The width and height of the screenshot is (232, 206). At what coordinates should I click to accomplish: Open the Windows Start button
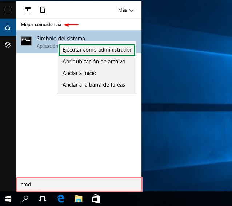tap(8, 199)
